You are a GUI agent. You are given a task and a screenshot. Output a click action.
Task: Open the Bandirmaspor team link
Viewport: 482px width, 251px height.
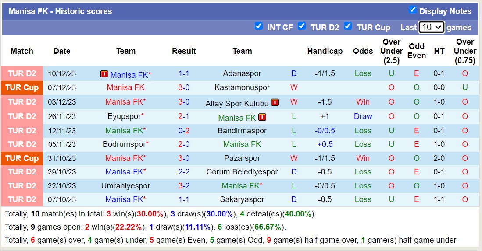(x=242, y=131)
